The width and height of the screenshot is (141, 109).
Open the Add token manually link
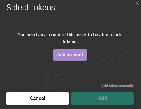118,86
